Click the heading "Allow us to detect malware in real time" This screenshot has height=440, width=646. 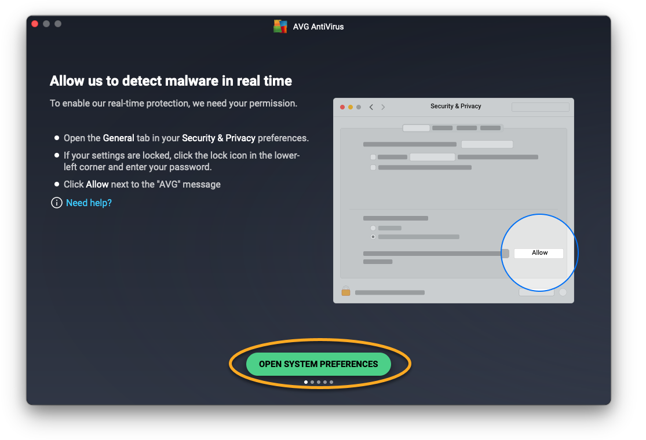coord(170,81)
